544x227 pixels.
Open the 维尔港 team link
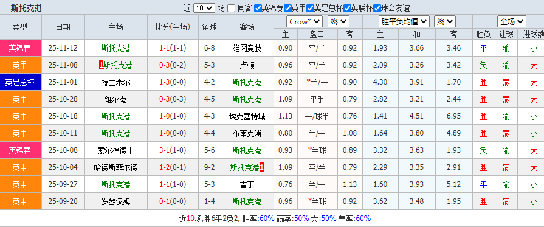[x=116, y=99]
